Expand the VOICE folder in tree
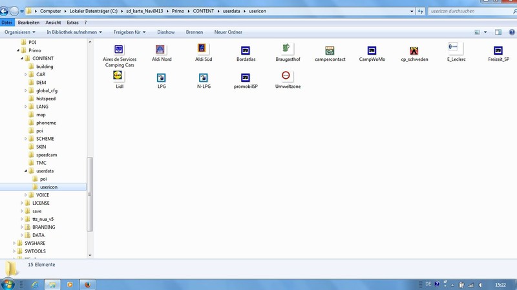The image size is (517, 290). 26,195
